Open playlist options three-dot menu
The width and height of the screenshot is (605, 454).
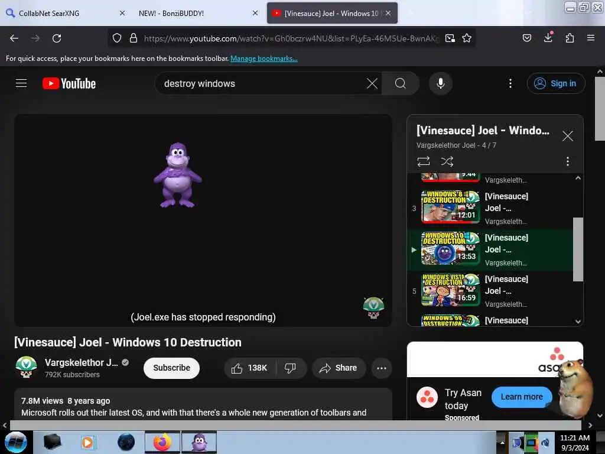pos(567,161)
